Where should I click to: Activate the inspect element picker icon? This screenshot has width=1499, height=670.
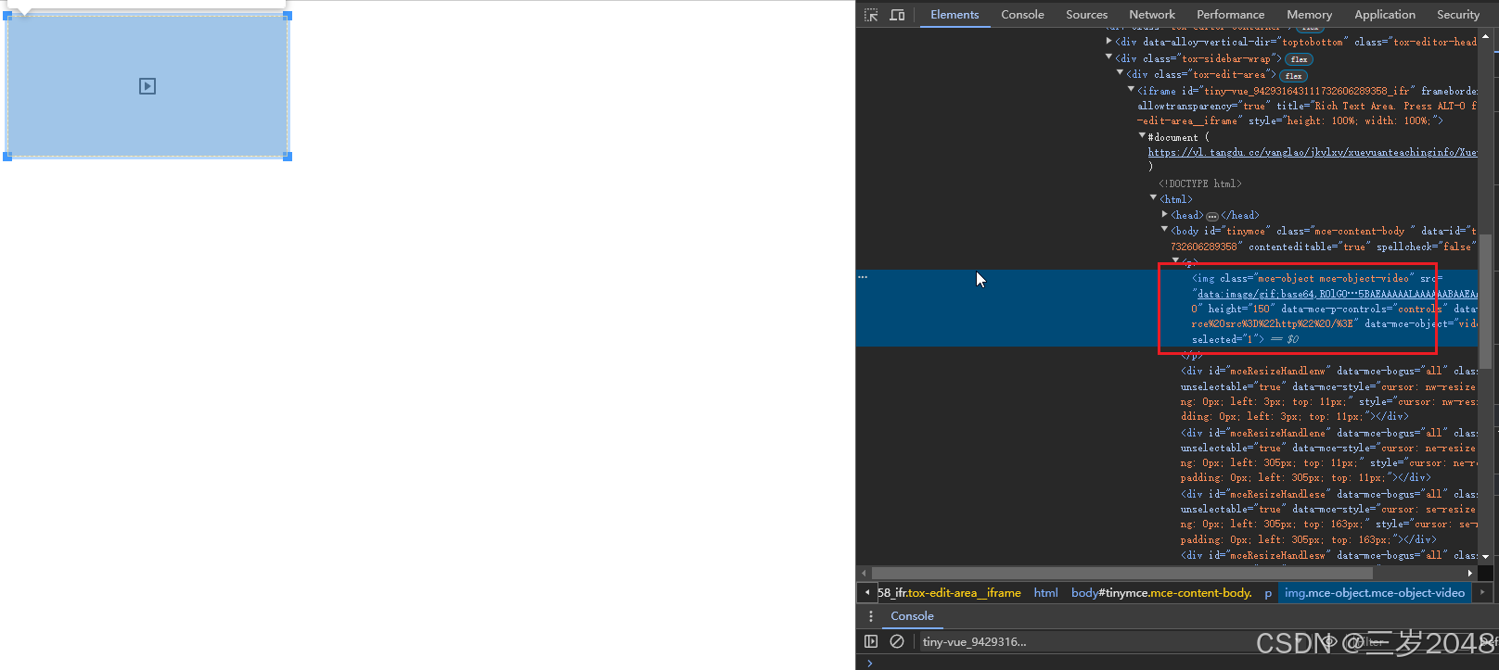pos(871,15)
